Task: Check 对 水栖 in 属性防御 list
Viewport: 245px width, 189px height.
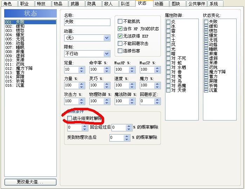Action: pyautogui.click(x=168, y=67)
